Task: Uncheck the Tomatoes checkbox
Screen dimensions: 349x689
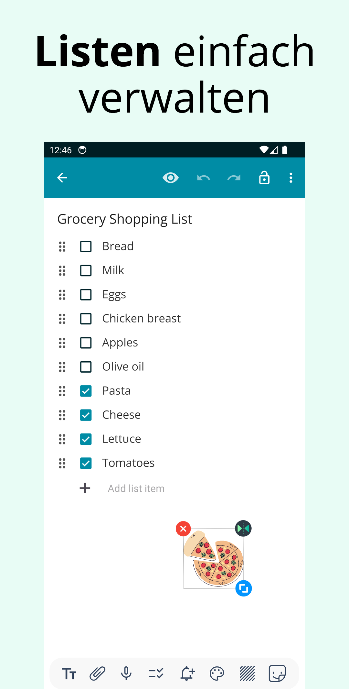Action: click(86, 463)
